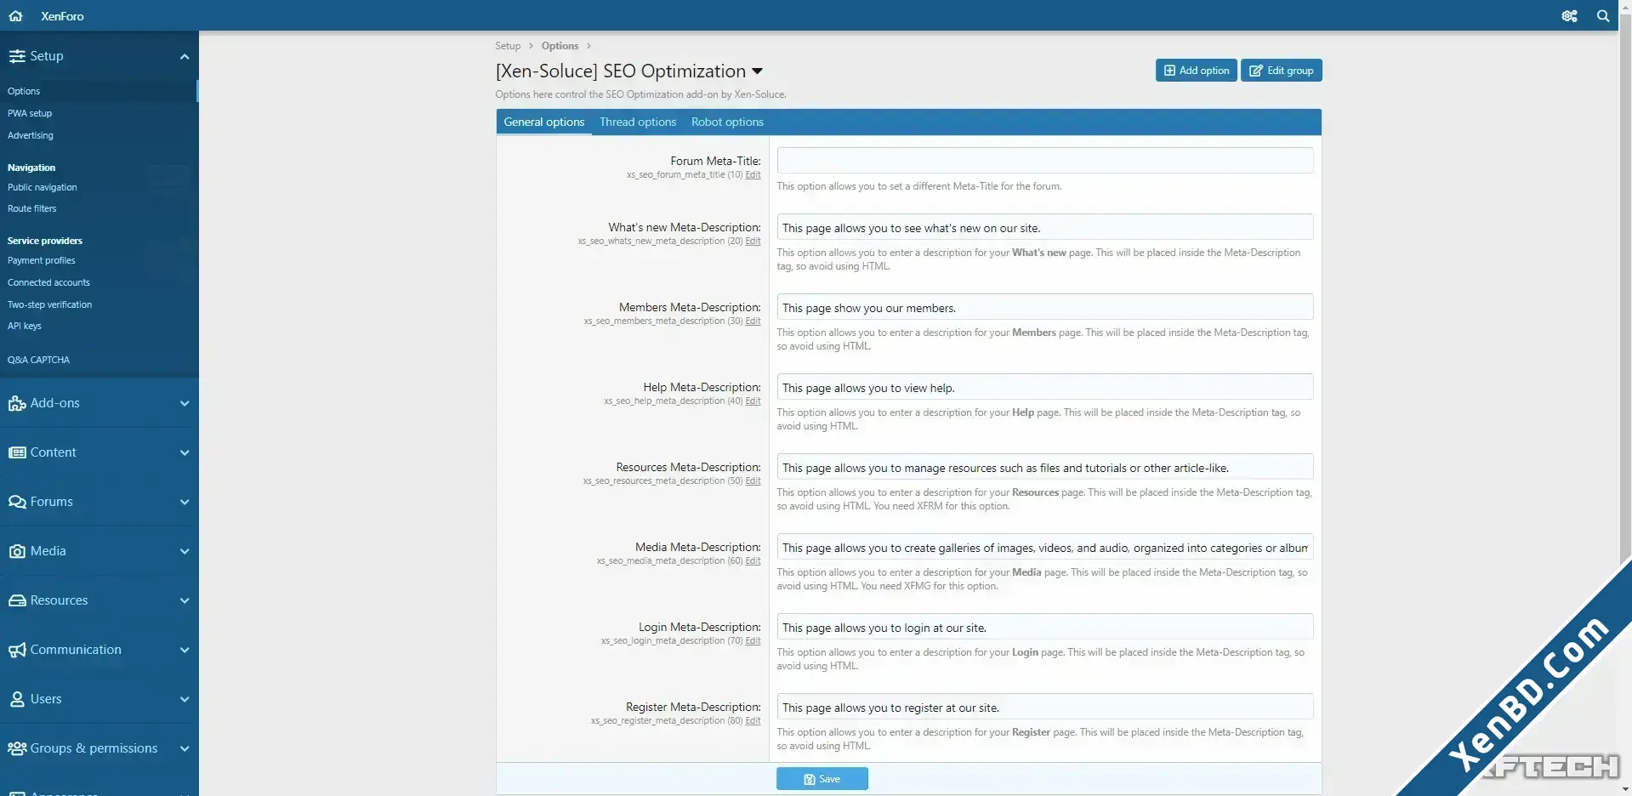1632x796 pixels.
Task: Open PWA setup in the sidebar
Action: click(30, 113)
